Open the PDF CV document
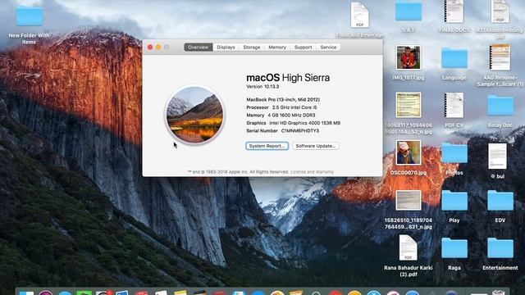The width and height of the screenshot is (525, 295). (x=454, y=105)
